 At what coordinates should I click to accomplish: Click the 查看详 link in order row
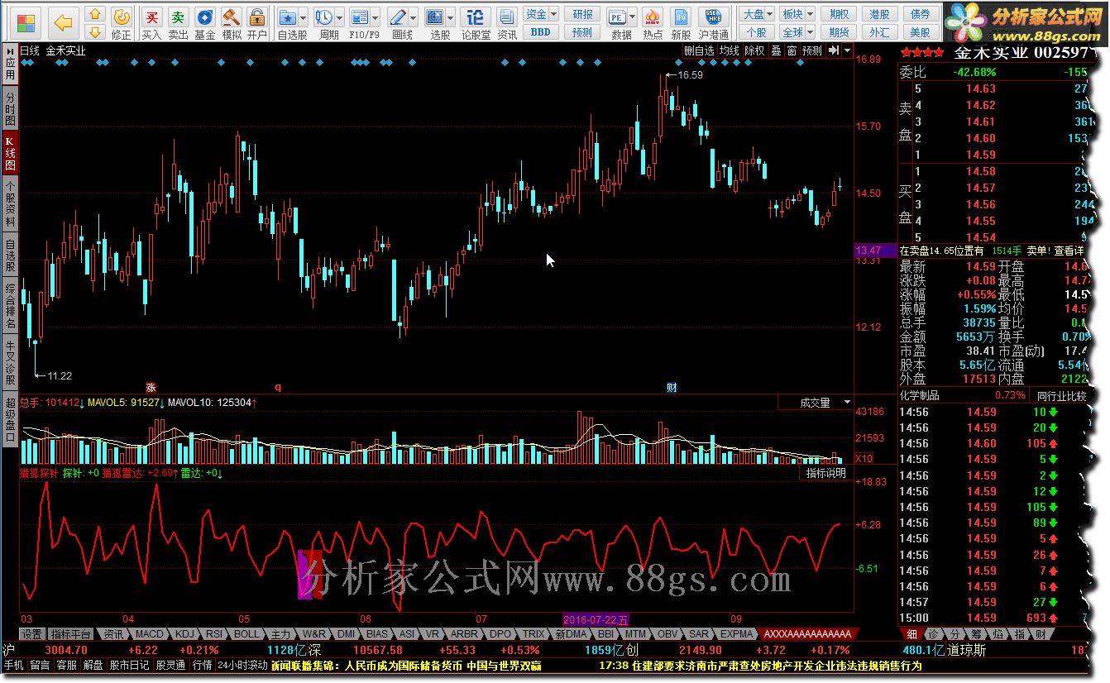1068,251
